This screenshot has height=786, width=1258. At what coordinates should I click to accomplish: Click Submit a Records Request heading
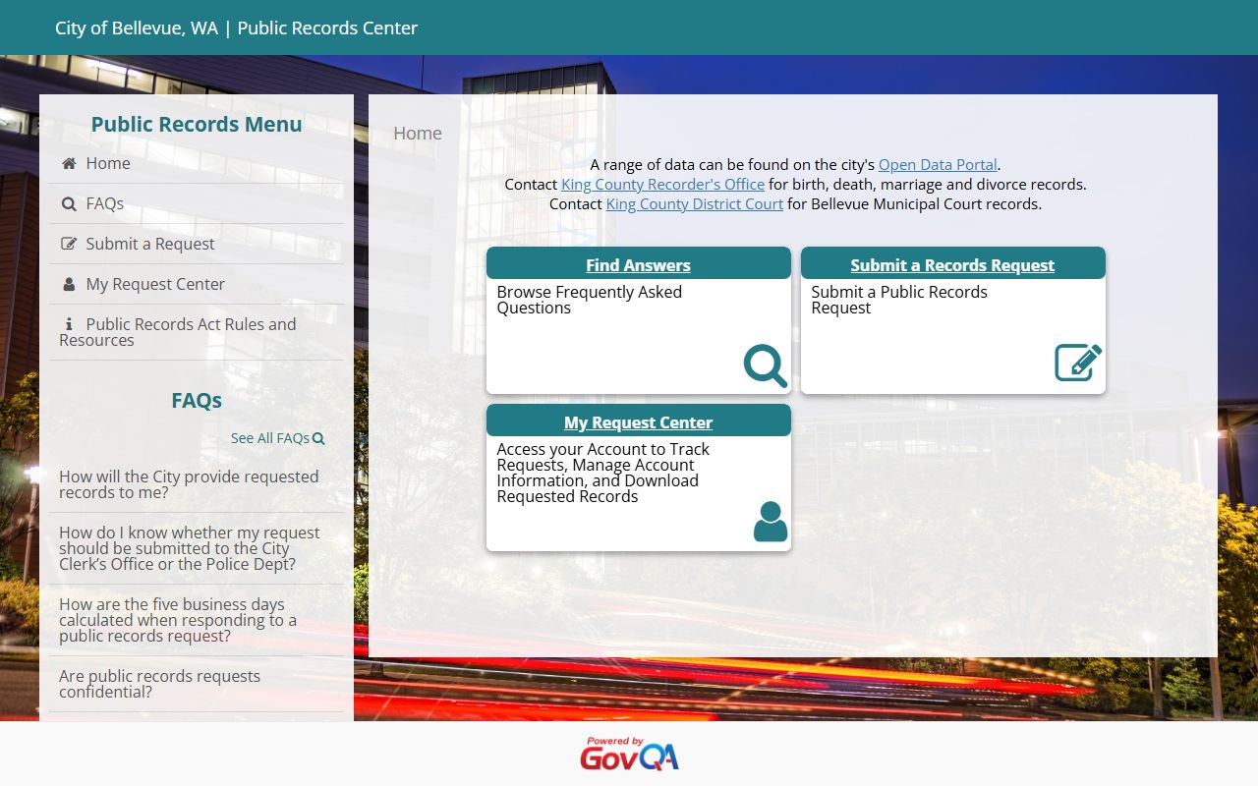[952, 265]
